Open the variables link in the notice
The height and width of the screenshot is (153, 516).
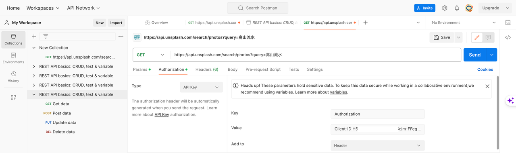(x=338, y=92)
